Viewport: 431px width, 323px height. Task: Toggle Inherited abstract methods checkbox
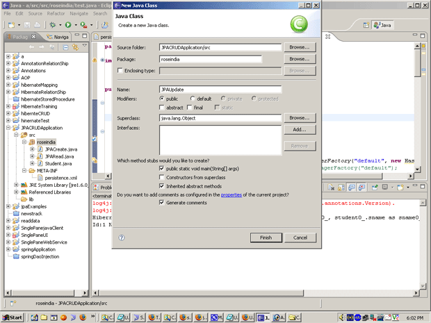click(161, 186)
